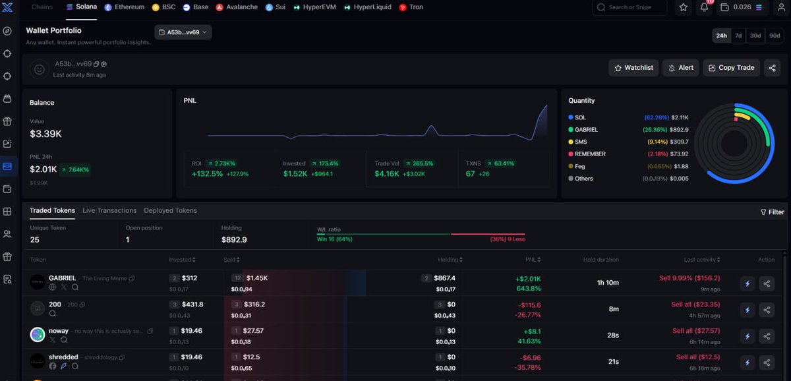Switch to Avalanche chain

pos(238,7)
